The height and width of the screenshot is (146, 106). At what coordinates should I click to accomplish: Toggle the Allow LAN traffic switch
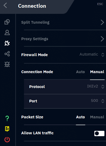99,134
